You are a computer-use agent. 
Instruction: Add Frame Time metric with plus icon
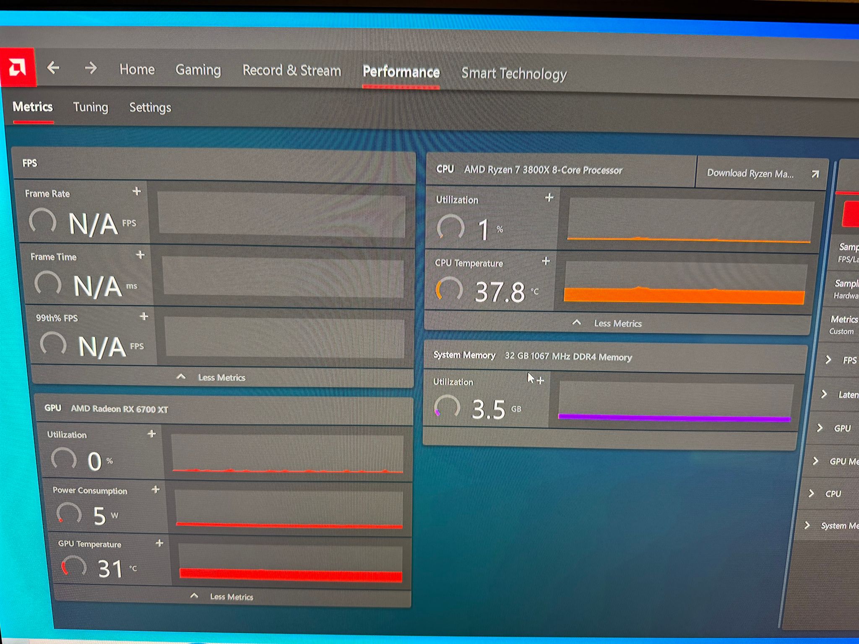141,255
